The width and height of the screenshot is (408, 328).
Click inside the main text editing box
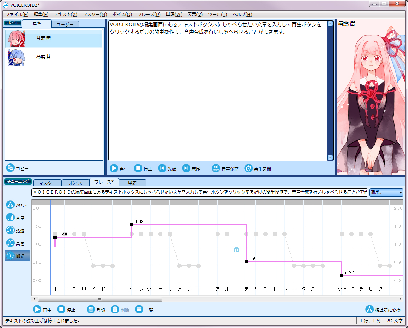click(218, 91)
